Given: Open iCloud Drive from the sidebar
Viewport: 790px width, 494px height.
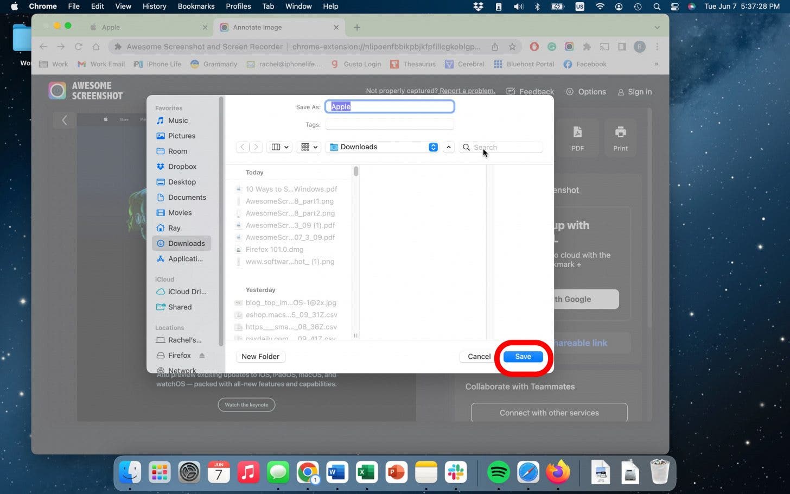Looking at the screenshot, I should (x=187, y=292).
